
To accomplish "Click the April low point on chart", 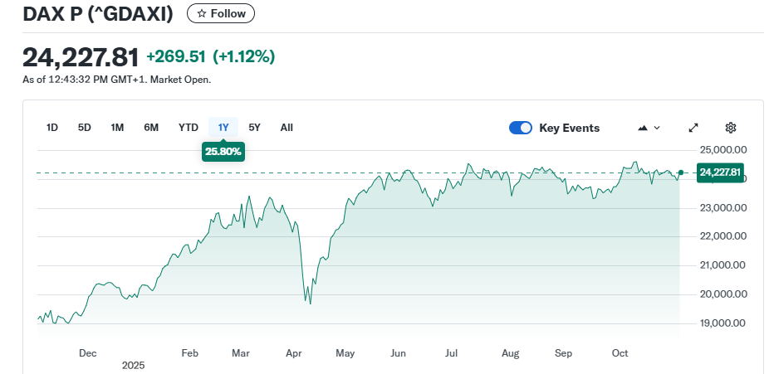I will coord(310,304).
